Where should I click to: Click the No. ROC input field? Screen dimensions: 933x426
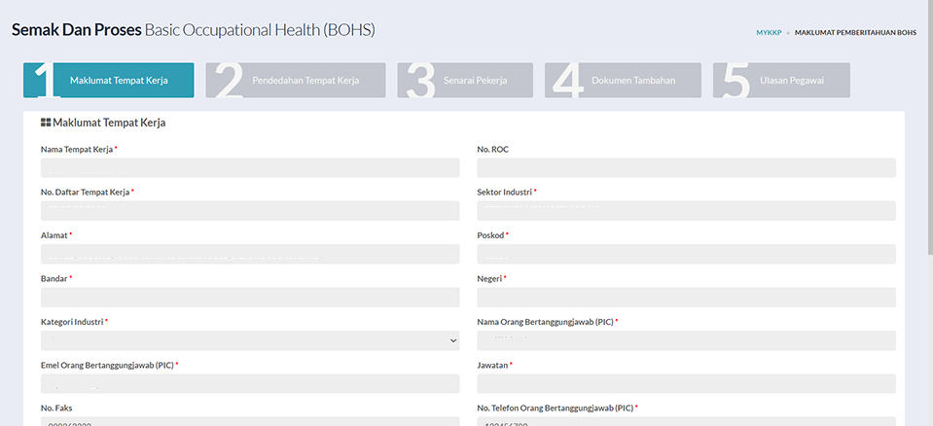click(x=687, y=168)
